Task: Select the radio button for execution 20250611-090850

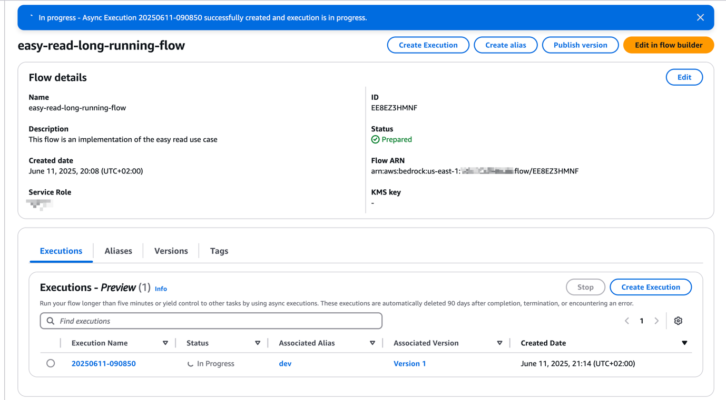Action: (x=50, y=363)
